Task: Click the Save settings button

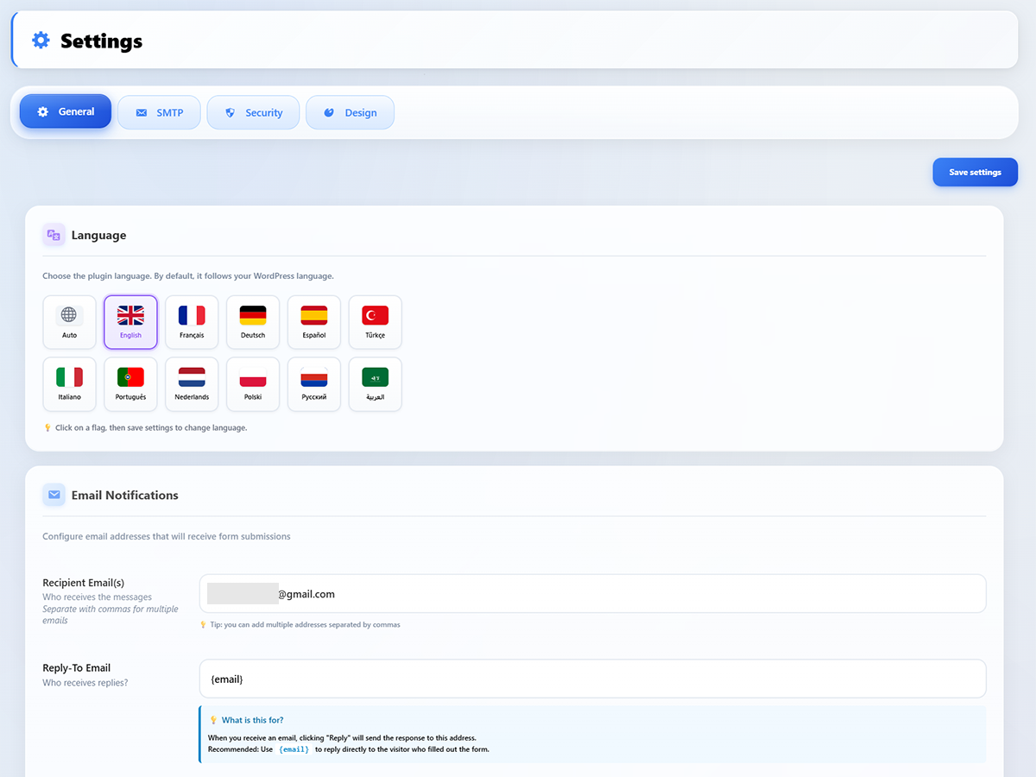Action: [x=975, y=172]
